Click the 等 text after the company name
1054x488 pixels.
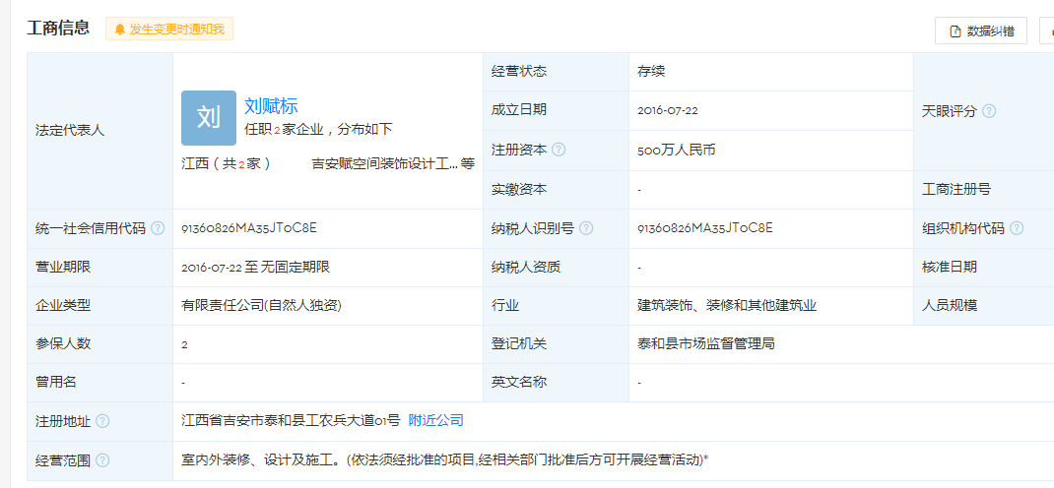click(468, 164)
